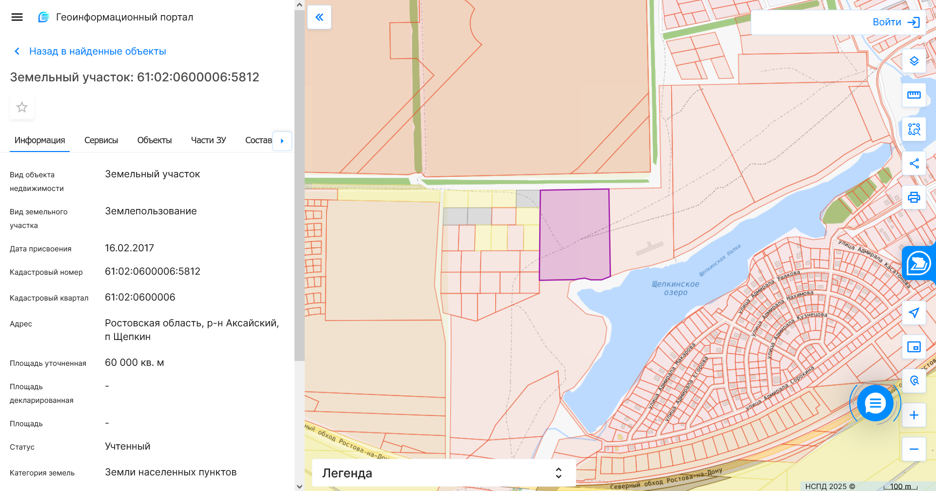Add land plot to favorites star

(x=22, y=107)
